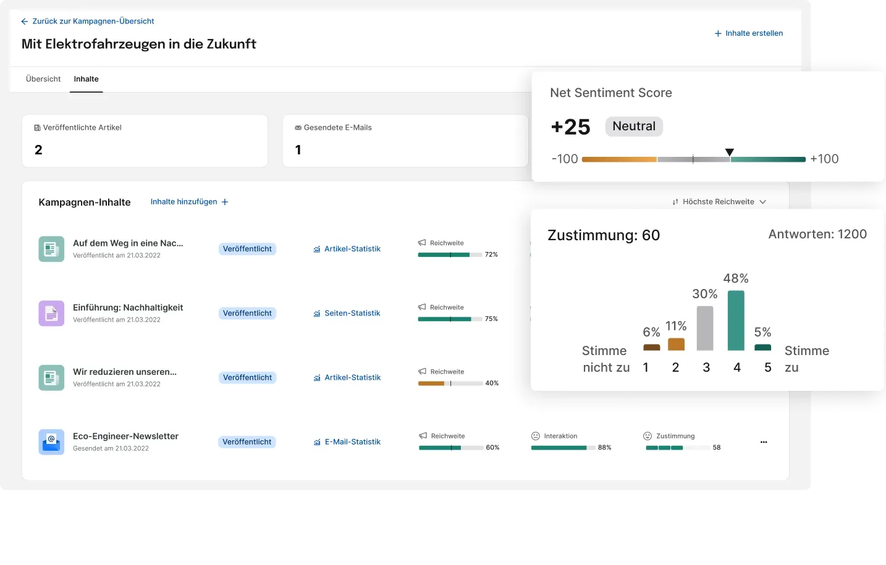Click the Net Sentiment Score slider marker

[730, 151]
